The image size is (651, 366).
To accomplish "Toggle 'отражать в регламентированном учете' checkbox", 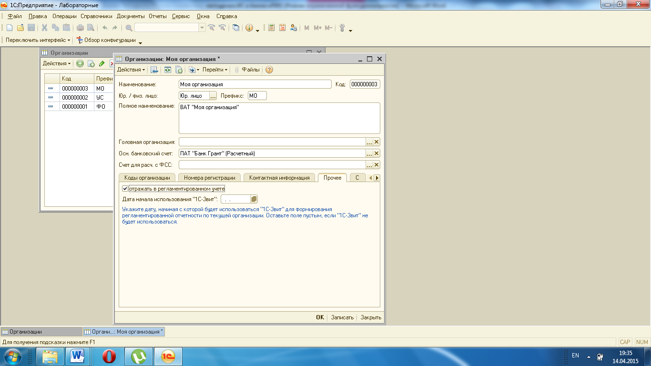I will pos(125,189).
